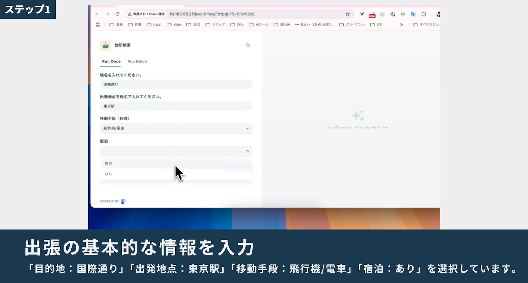Viewport: 528px width, 283px height.
Task: Click the 保護されていない通信 security warning
Action: pos(146,14)
